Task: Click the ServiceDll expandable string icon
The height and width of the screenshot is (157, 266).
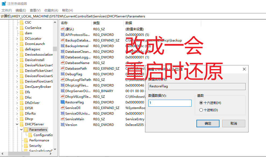Action: [62, 108]
